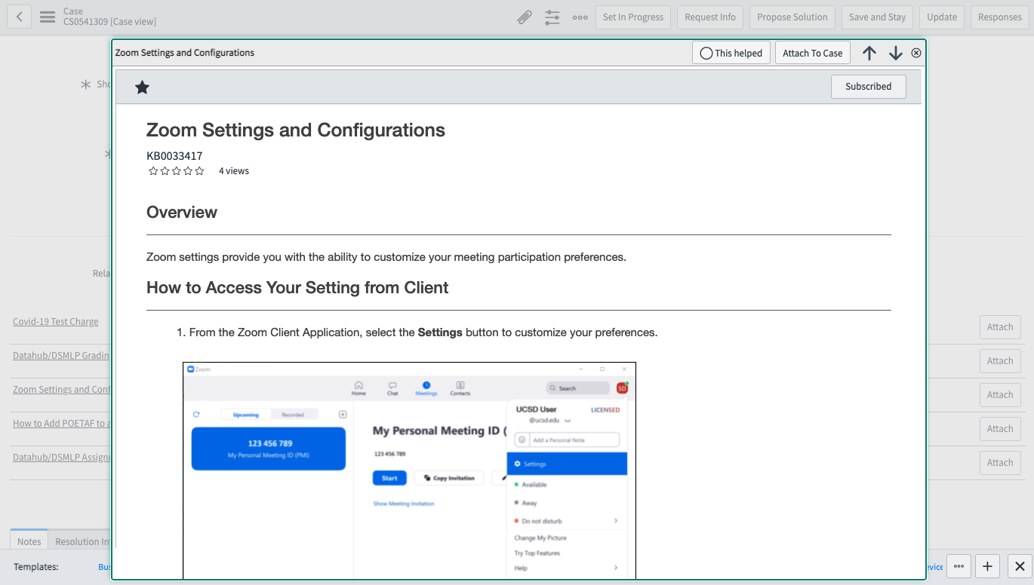This screenshot has width=1034, height=585.
Task: Click Propose Solution button
Action: click(792, 17)
